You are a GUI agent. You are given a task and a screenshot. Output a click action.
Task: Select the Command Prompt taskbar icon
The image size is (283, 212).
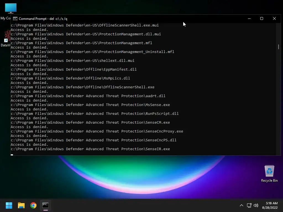click(x=46, y=205)
